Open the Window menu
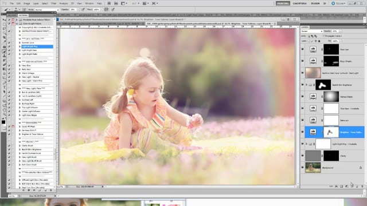367x206 pixels. 89,3
